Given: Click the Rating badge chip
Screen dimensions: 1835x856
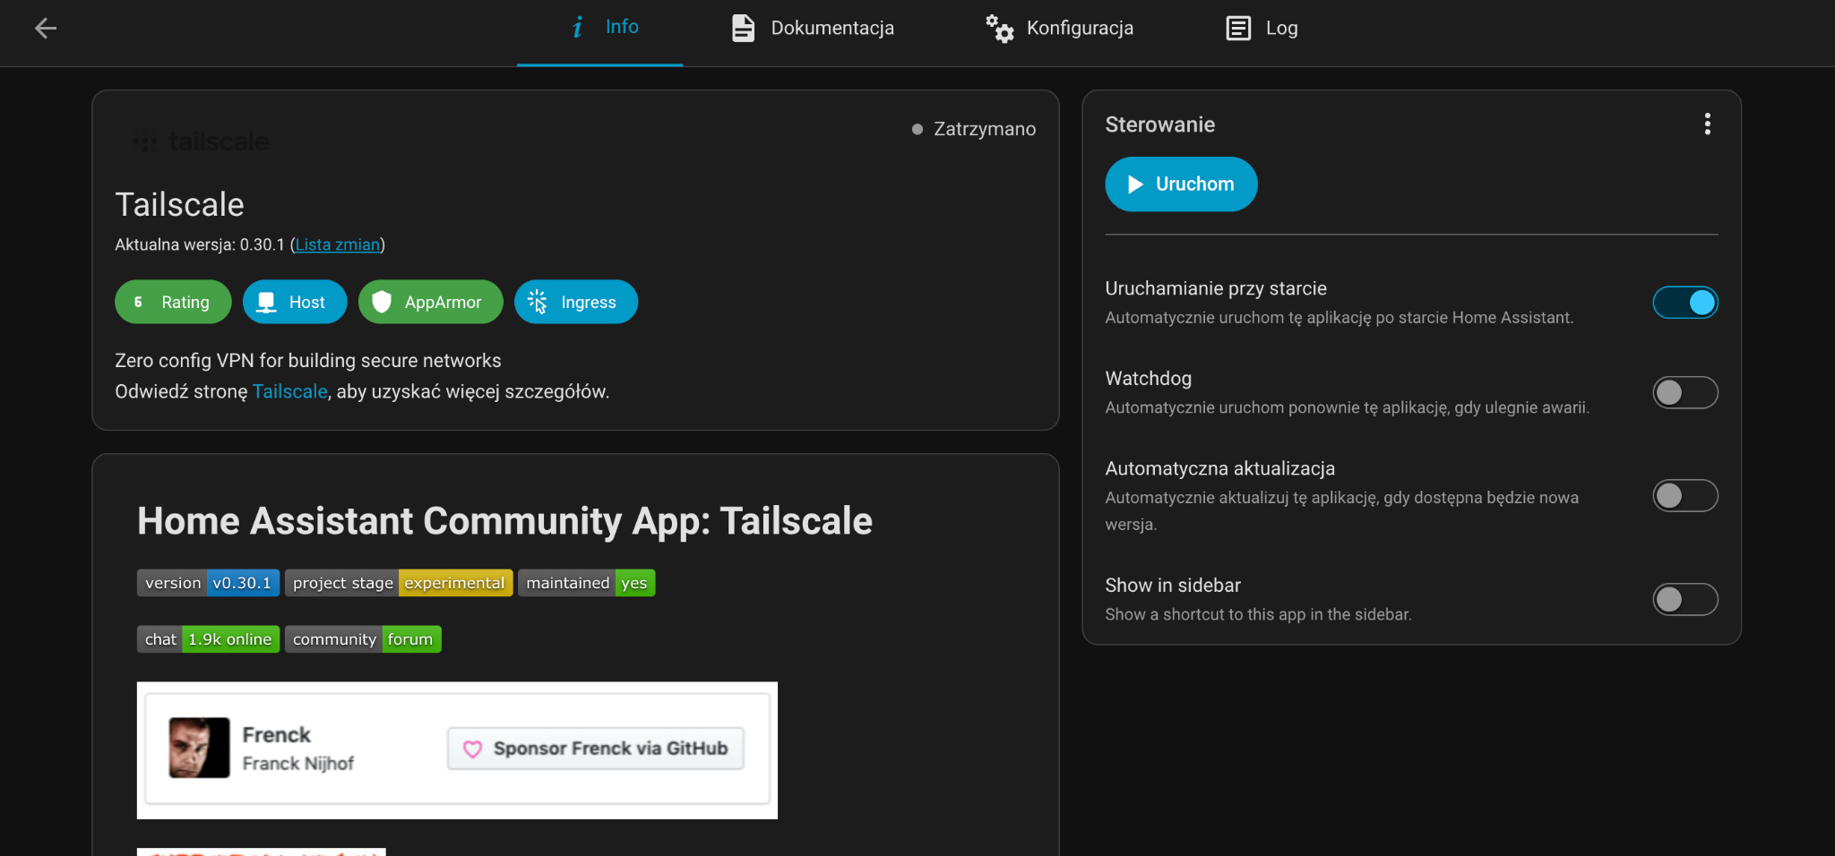Looking at the screenshot, I should tap(173, 302).
